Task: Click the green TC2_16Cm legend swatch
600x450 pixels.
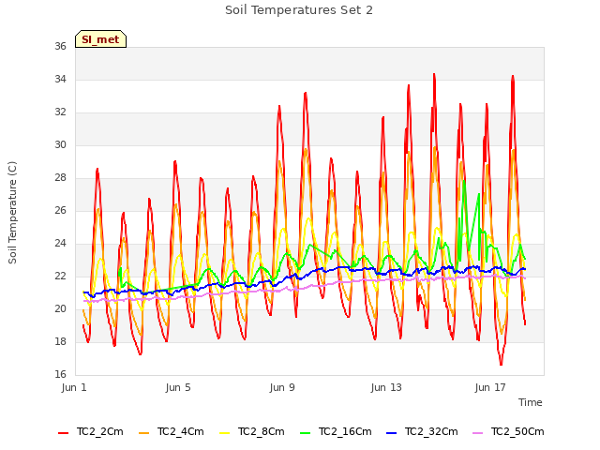Action: point(306,433)
